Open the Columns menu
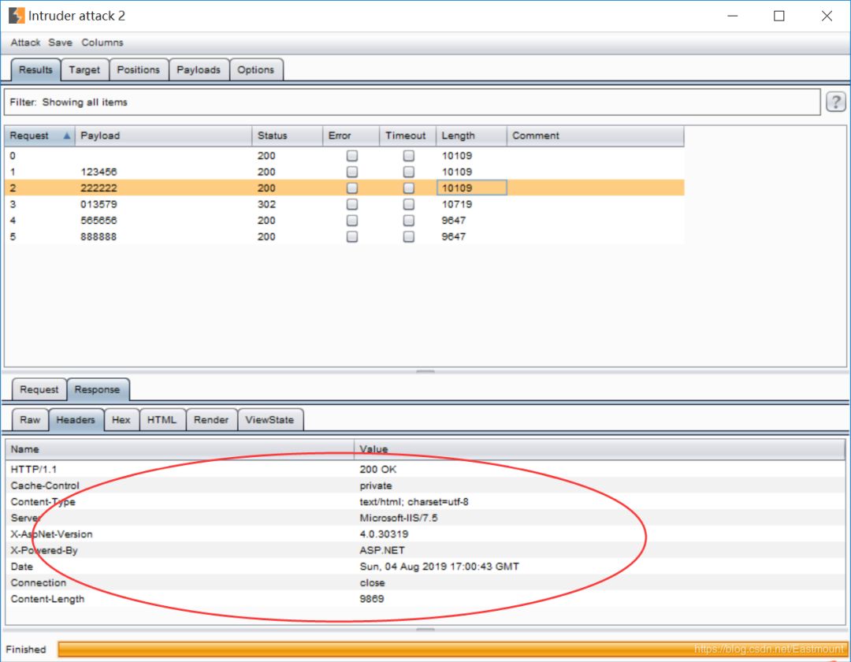 click(x=102, y=43)
